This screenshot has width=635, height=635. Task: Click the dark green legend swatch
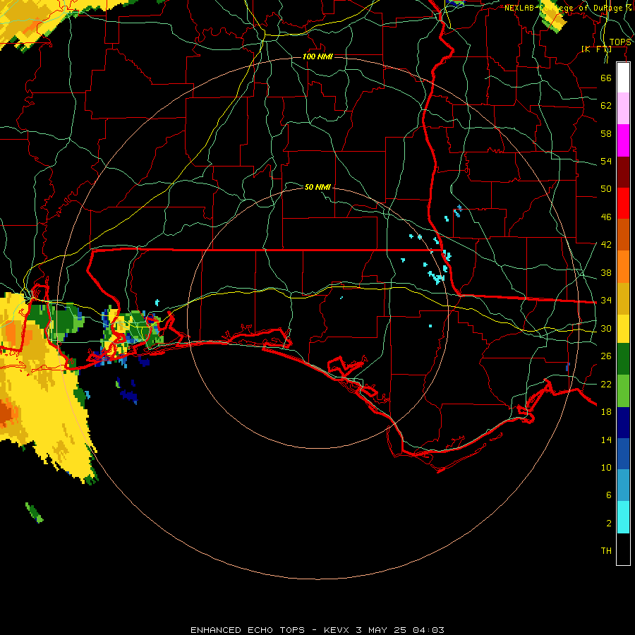pos(623,359)
